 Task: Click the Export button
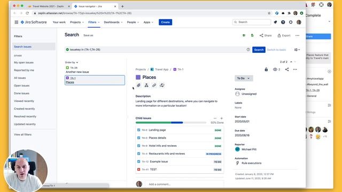point(284,36)
